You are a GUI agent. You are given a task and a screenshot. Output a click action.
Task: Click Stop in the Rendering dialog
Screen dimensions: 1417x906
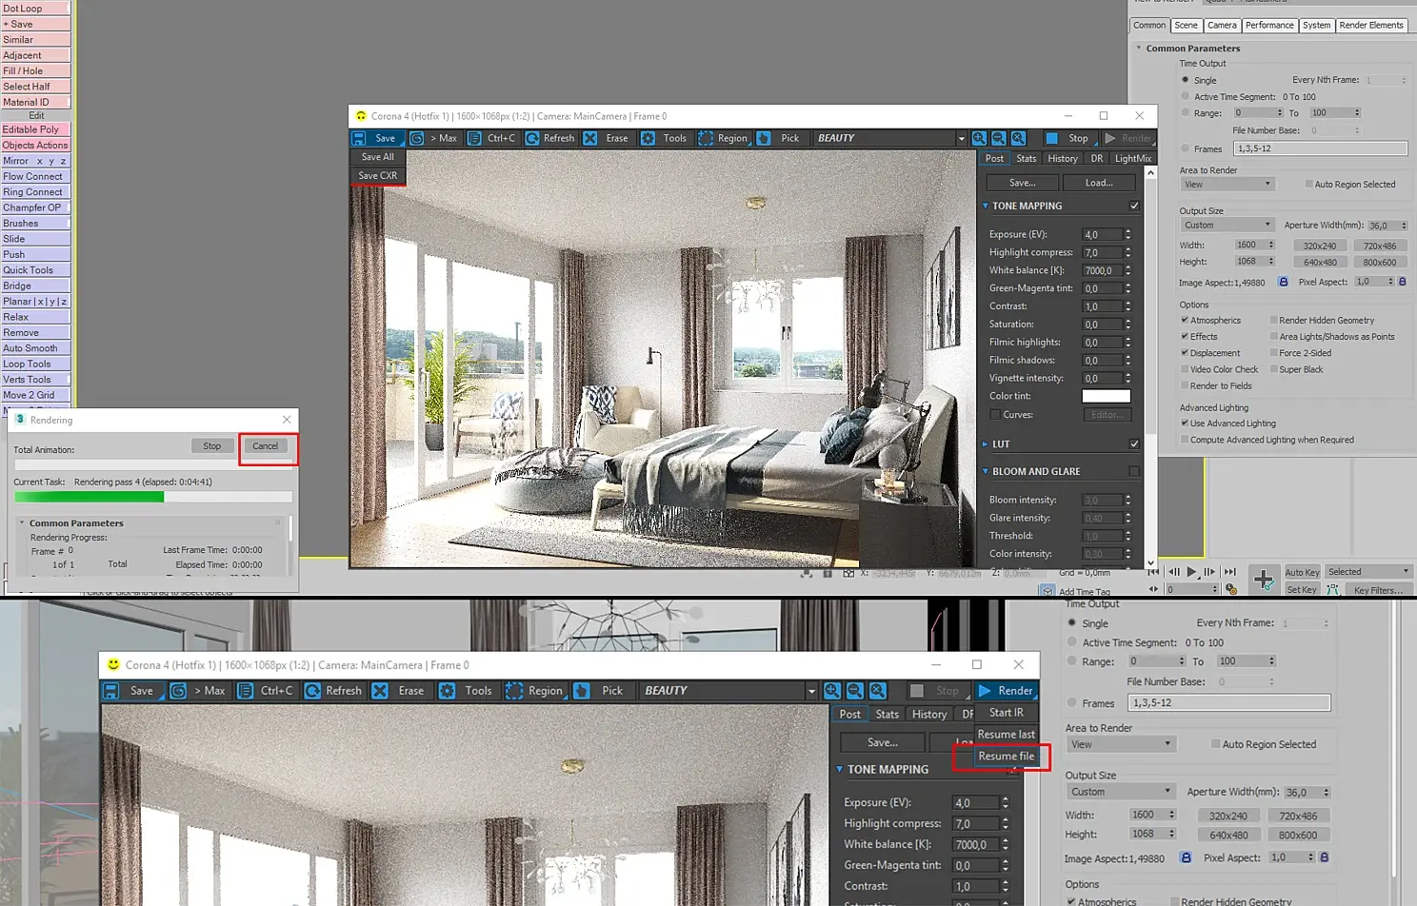211,445
